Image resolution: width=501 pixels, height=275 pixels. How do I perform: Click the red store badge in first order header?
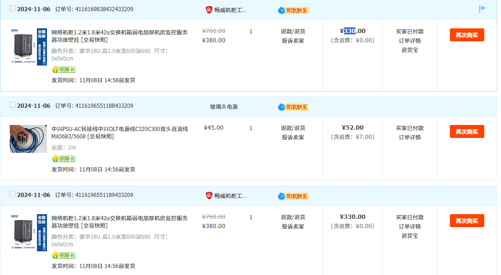pyautogui.click(x=209, y=10)
